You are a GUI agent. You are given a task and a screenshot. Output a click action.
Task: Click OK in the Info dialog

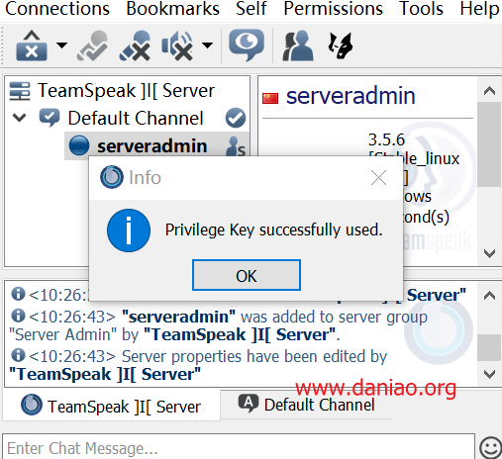[x=247, y=275]
